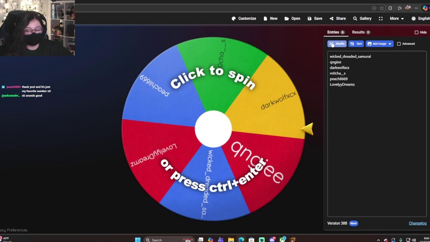
Task: Click the entry qngiee in list
Action: pos(336,62)
